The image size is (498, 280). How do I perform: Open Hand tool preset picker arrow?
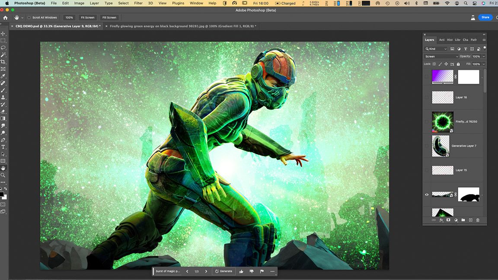(22, 18)
